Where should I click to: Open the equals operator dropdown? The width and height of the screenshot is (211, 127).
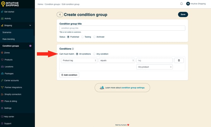point(117,60)
